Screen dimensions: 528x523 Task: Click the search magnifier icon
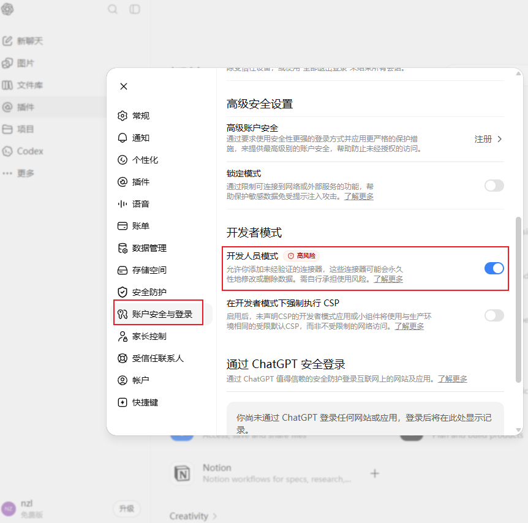point(113,9)
